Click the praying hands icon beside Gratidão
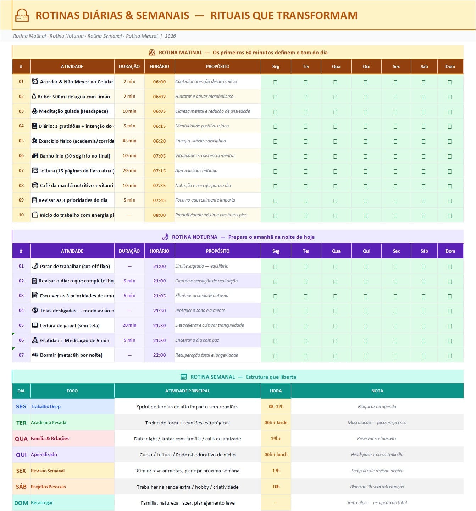 tap(35, 340)
